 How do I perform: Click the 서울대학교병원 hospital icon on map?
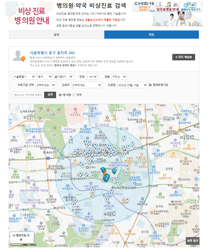(x=75, y=109)
